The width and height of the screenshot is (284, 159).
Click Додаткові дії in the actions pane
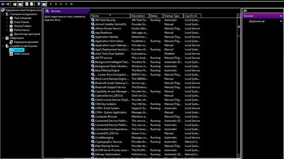click(x=256, y=21)
